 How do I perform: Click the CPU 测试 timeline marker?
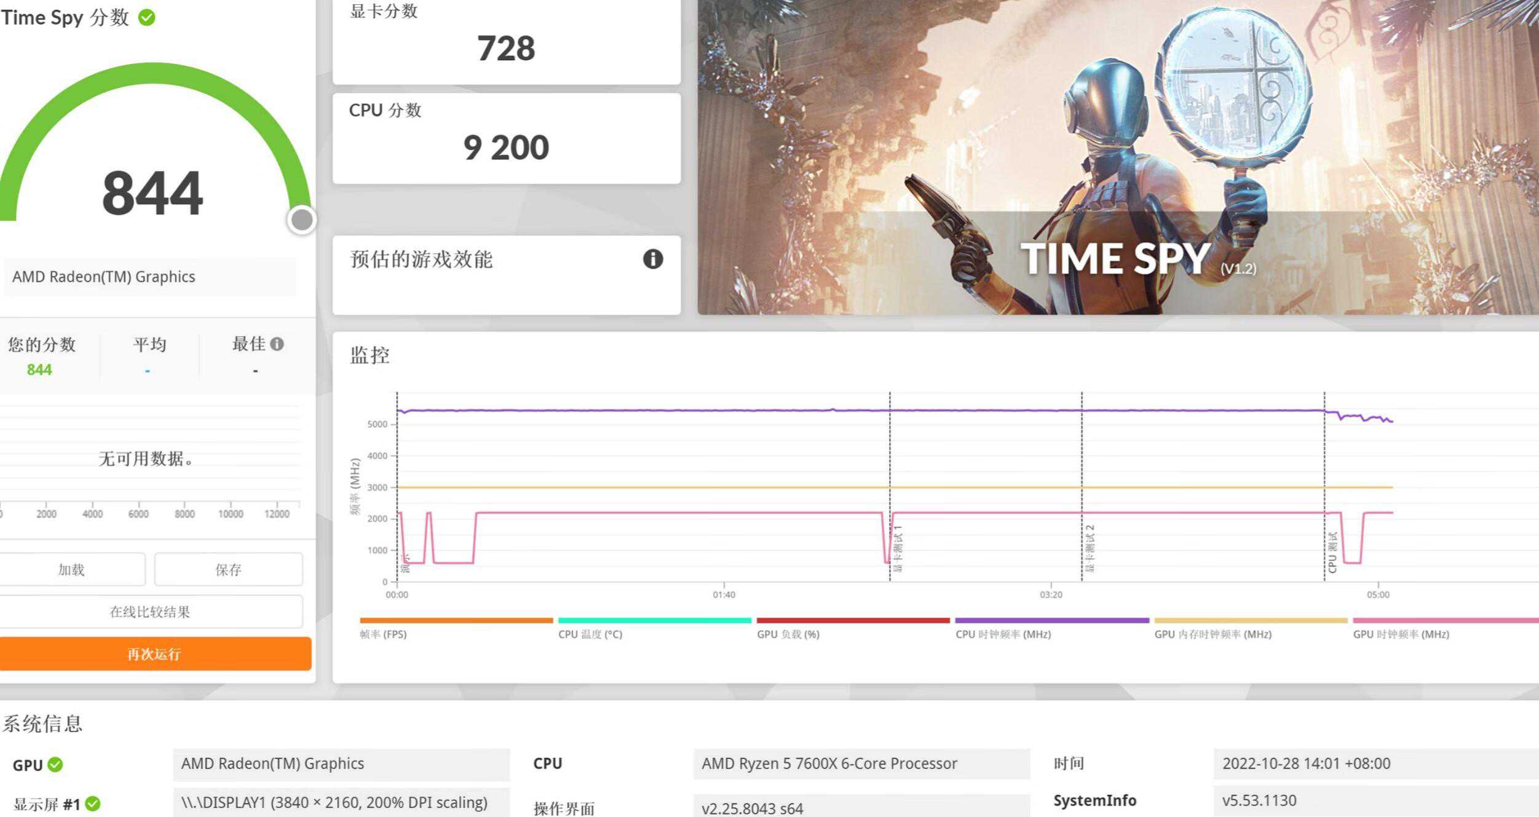(x=1332, y=552)
